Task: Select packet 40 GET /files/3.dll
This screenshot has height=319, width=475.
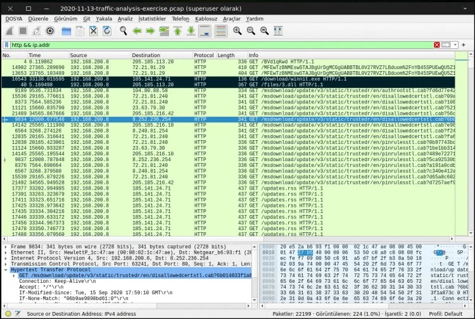Action: pyautogui.click(x=228, y=84)
